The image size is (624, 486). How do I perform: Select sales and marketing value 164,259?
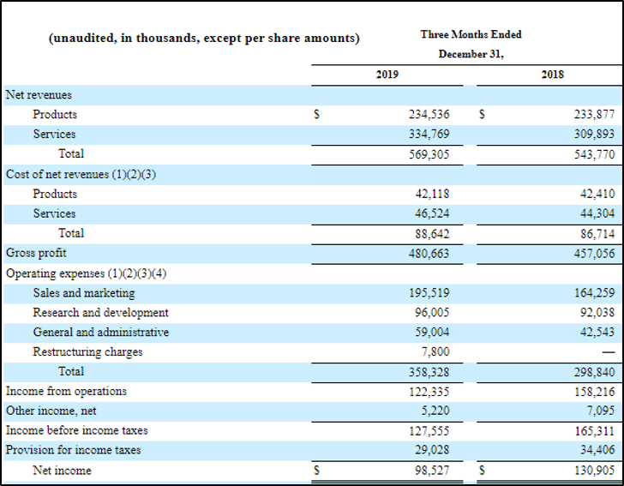(x=594, y=293)
